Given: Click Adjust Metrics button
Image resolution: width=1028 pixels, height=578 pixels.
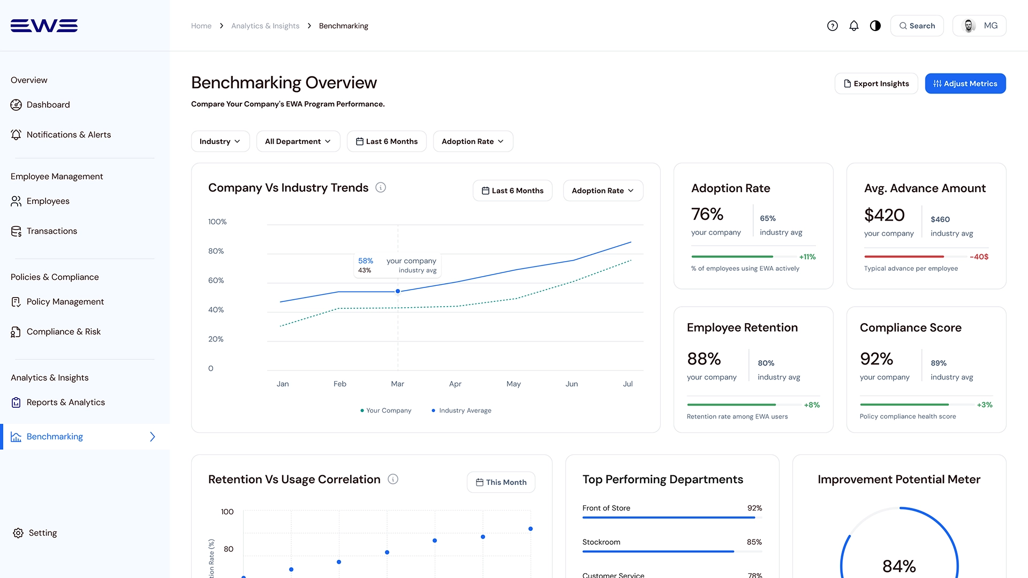Looking at the screenshot, I should (965, 83).
